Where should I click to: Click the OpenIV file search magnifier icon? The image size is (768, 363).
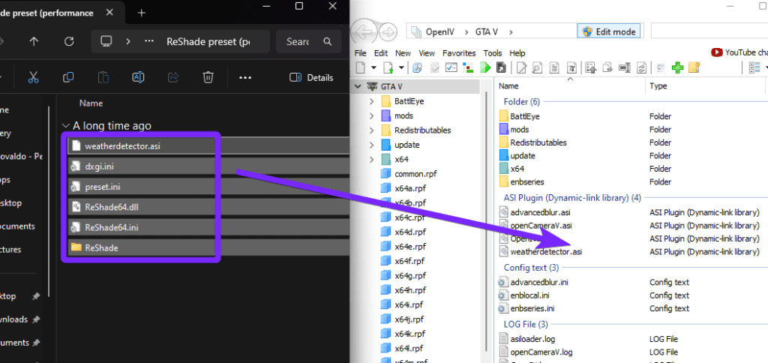coord(537,67)
